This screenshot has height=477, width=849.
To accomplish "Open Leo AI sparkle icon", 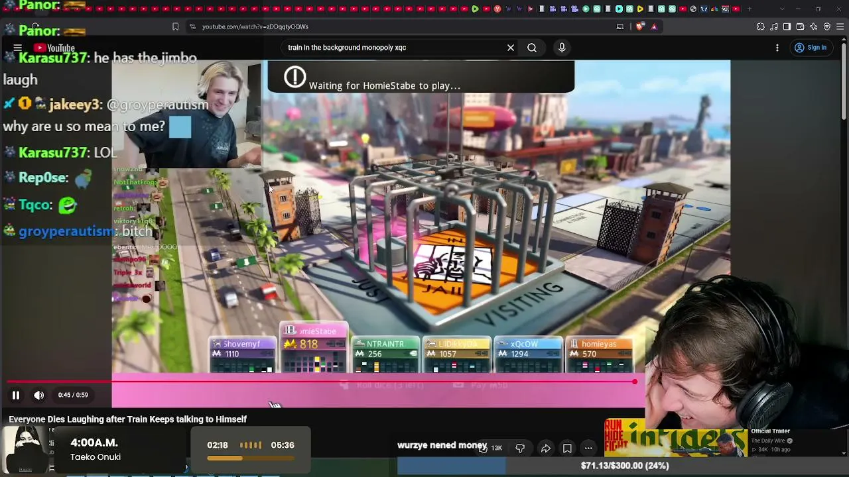I will (x=814, y=26).
